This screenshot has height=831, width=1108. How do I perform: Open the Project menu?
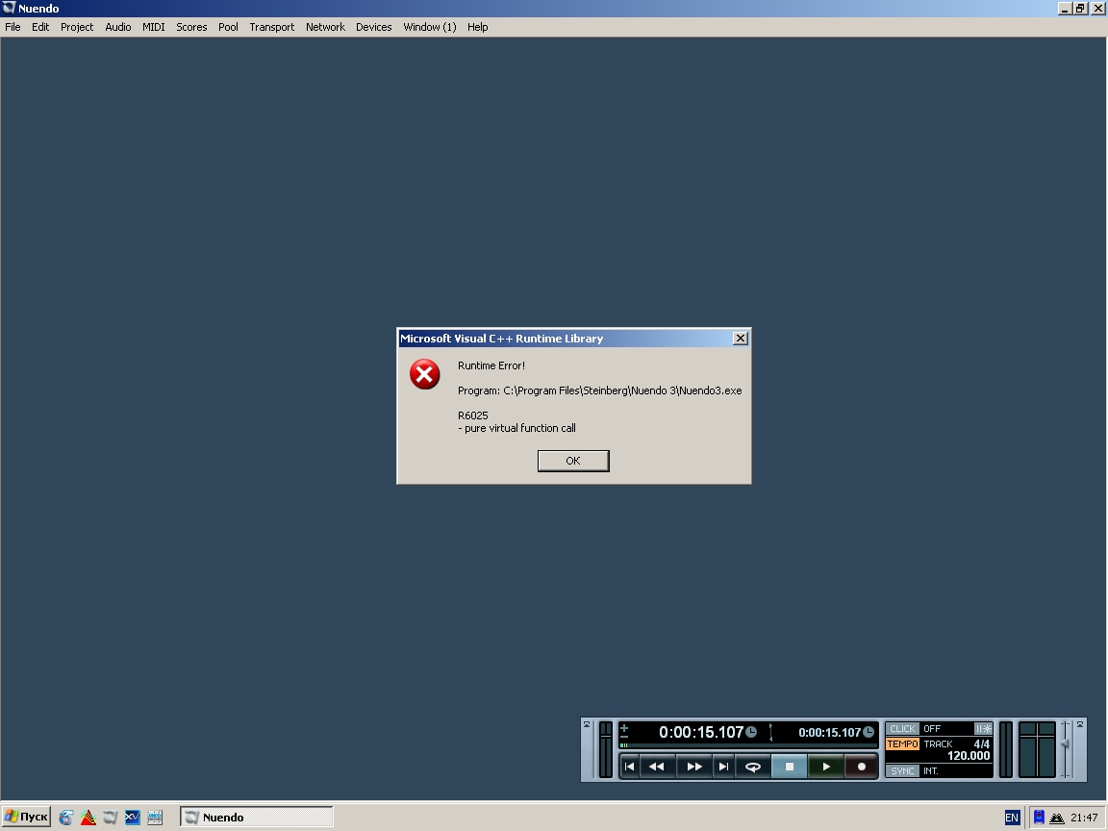coord(77,27)
